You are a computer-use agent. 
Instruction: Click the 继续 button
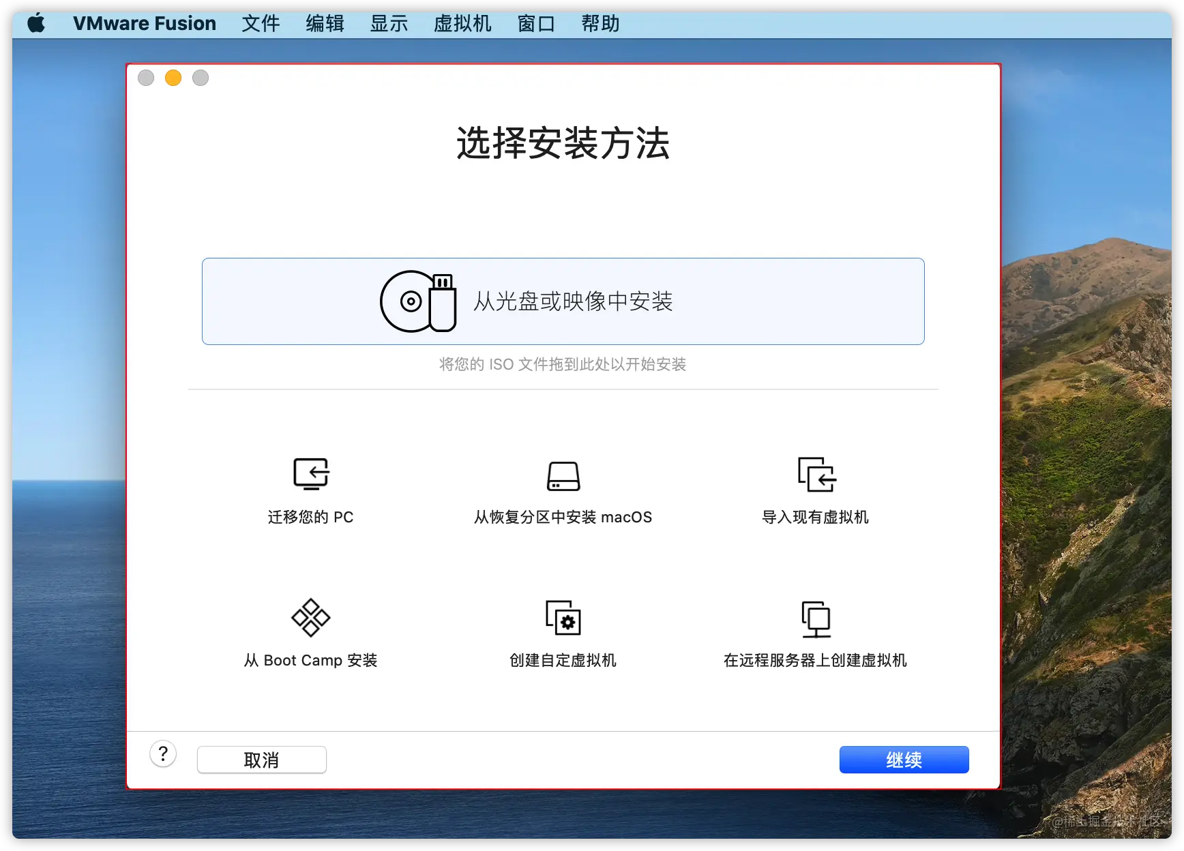(x=904, y=760)
